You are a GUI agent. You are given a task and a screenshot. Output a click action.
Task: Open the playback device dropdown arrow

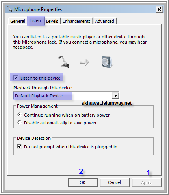(x=115, y=95)
